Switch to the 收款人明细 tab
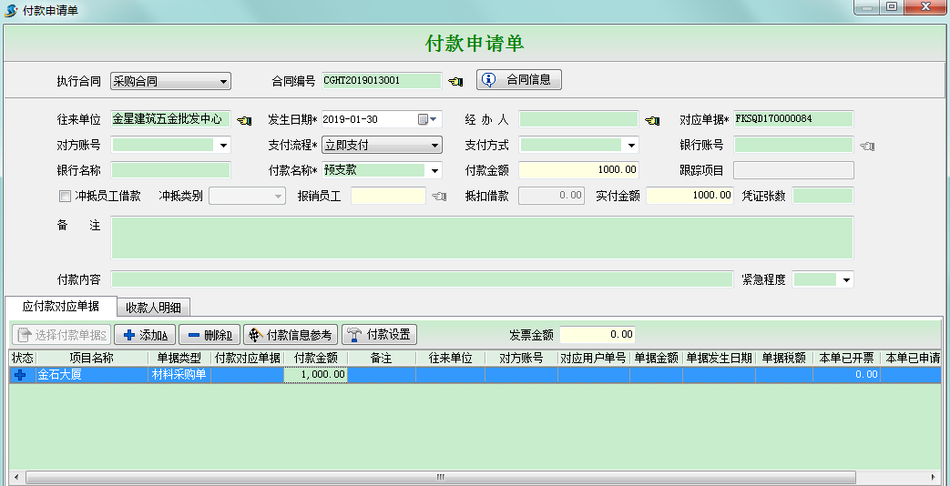 [153, 308]
